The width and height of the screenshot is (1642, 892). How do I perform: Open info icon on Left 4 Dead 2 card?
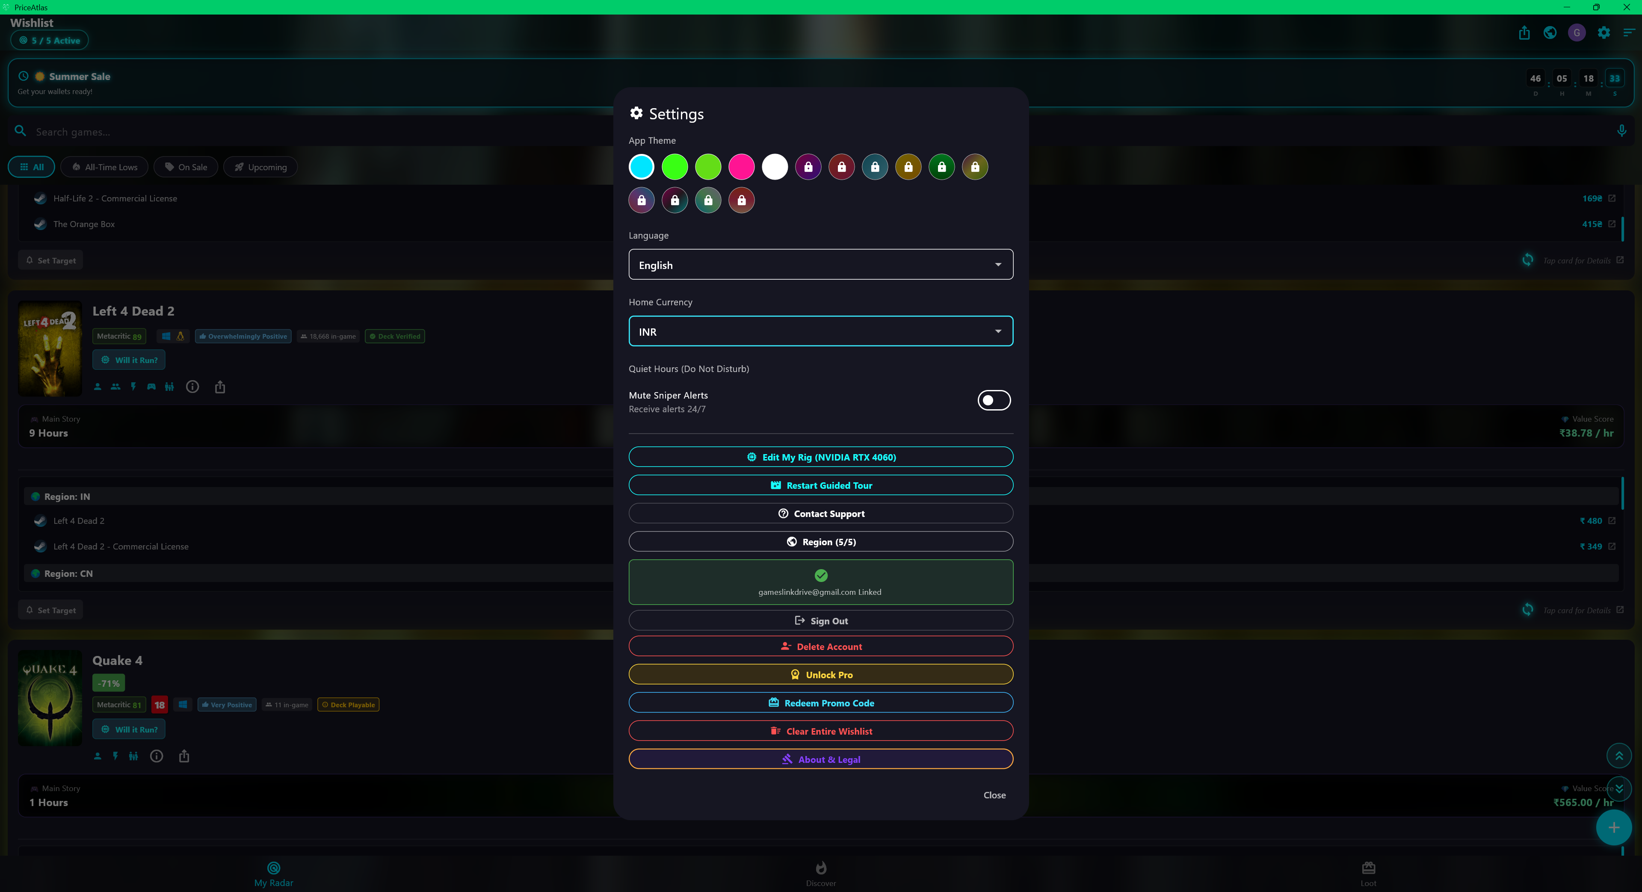point(192,387)
